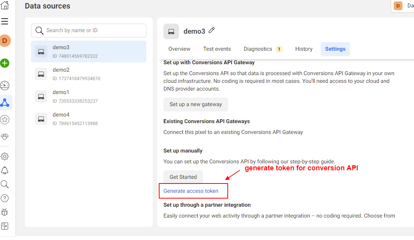Click the ID 1737418479934870 text
Image resolution: width=414 pixels, height=240 pixels.
pyautogui.click(x=76, y=79)
